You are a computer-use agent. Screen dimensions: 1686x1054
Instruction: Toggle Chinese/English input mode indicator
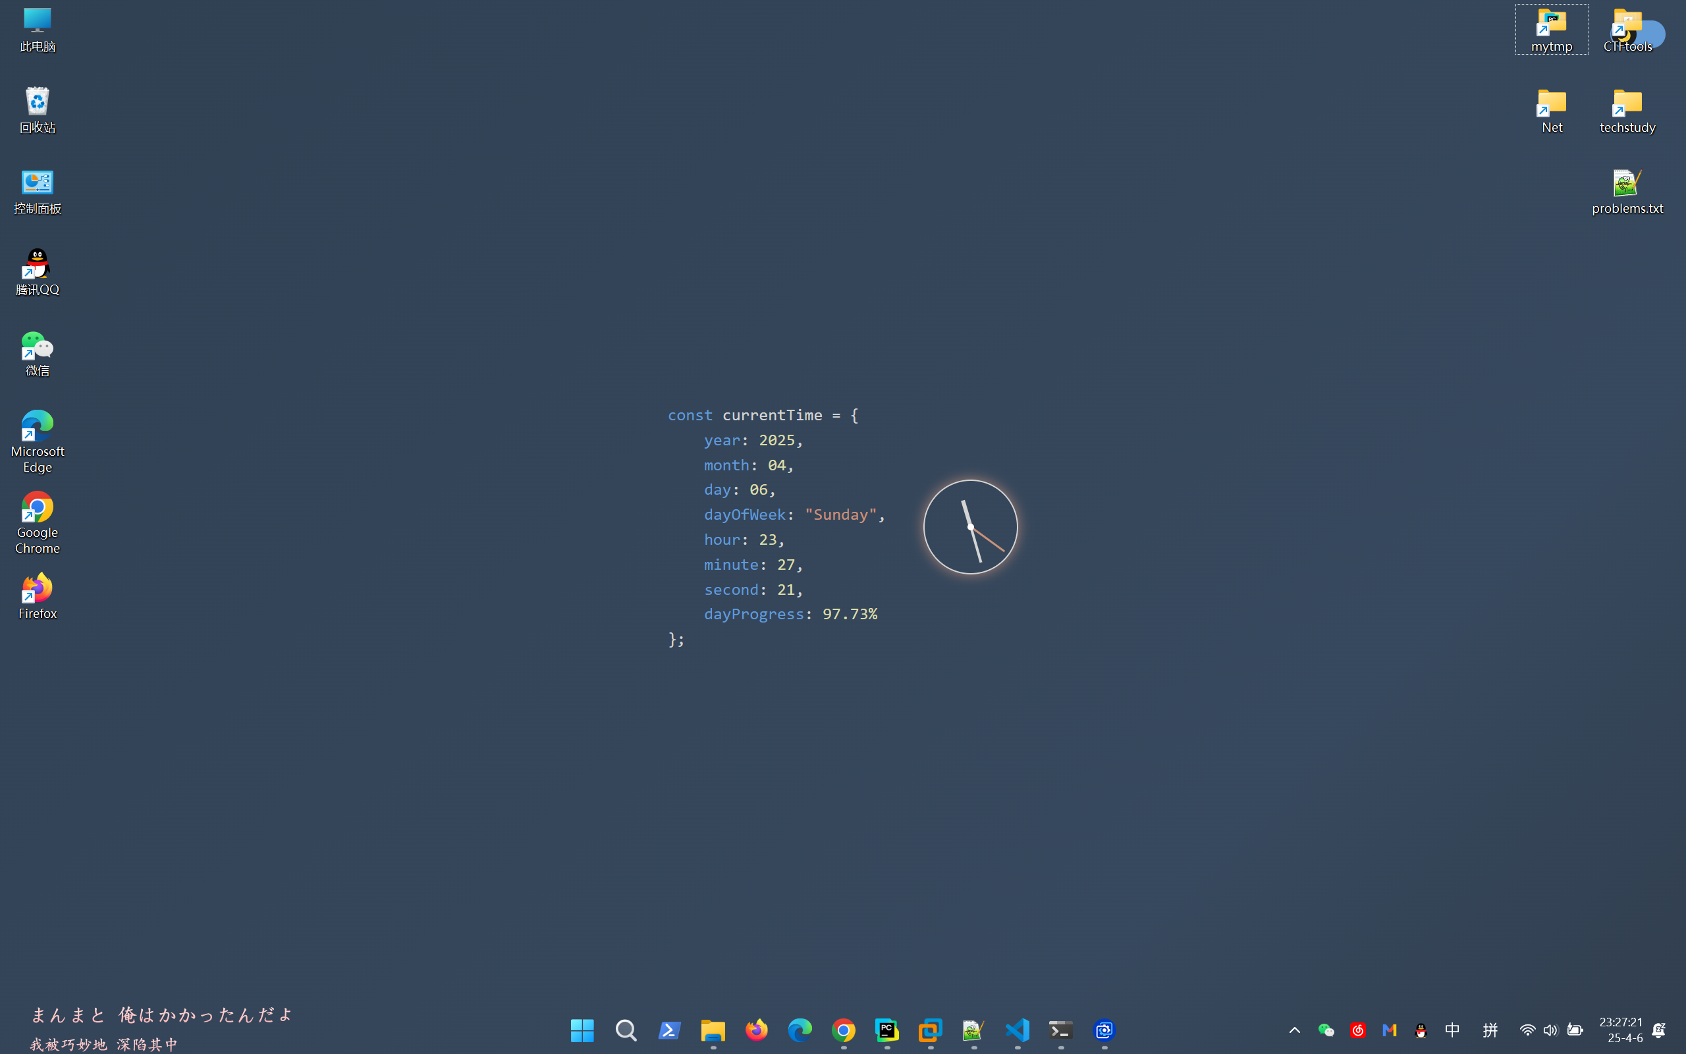1452,1030
